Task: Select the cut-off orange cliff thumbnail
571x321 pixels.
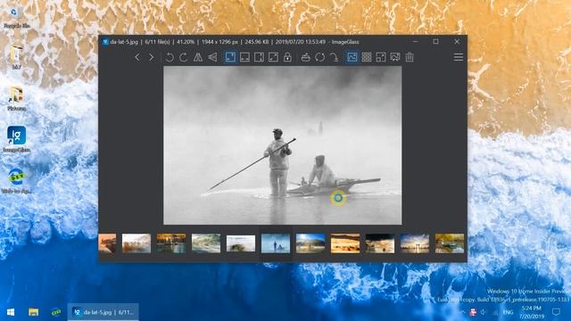Action: [x=107, y=243]
